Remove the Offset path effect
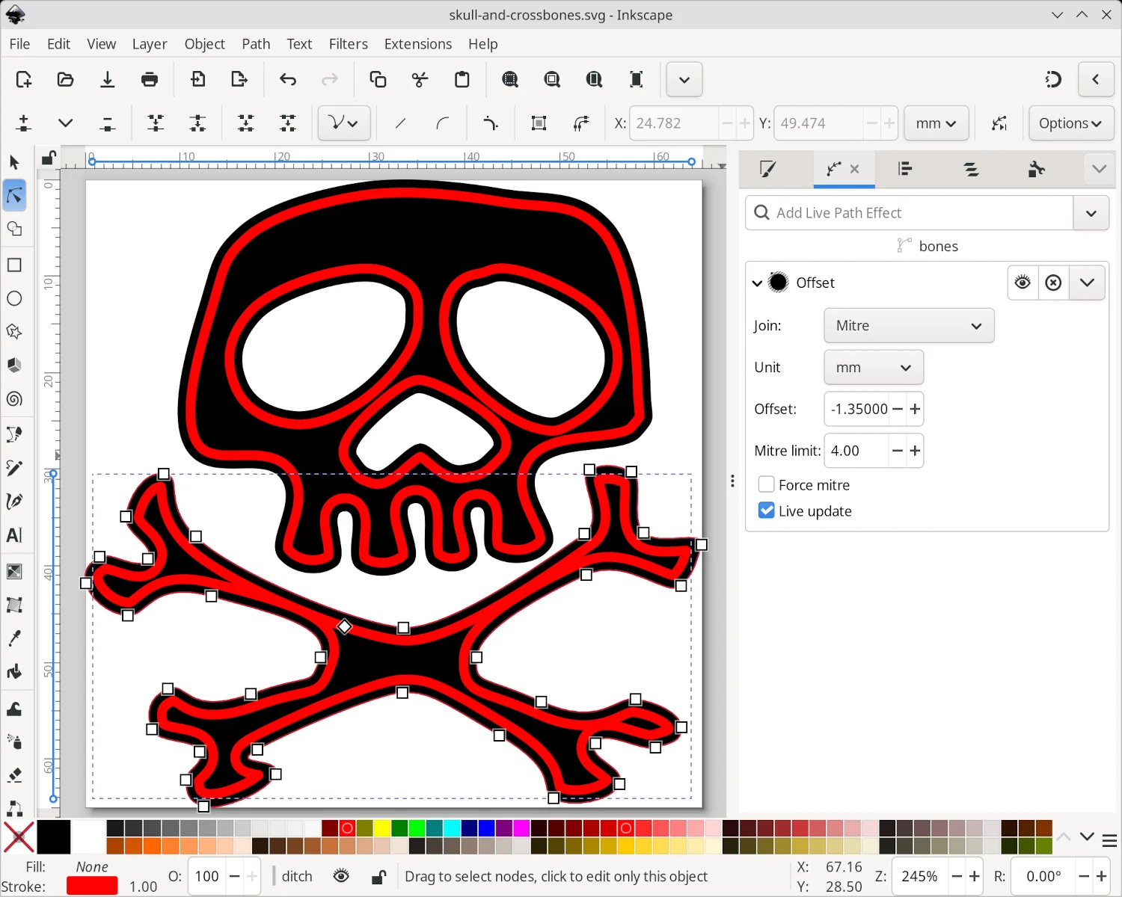Viewport: 1122px width, 897px height. (x=1053, y=283)
